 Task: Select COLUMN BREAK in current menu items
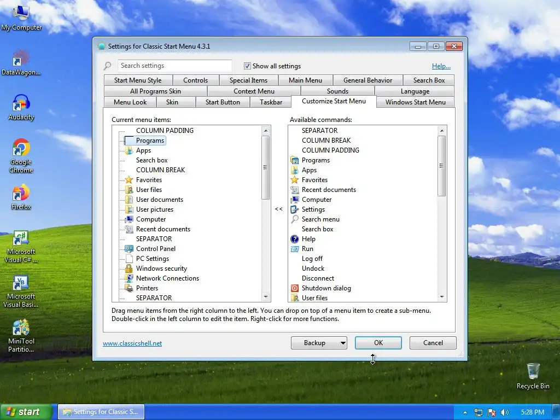tap(160, 170)
